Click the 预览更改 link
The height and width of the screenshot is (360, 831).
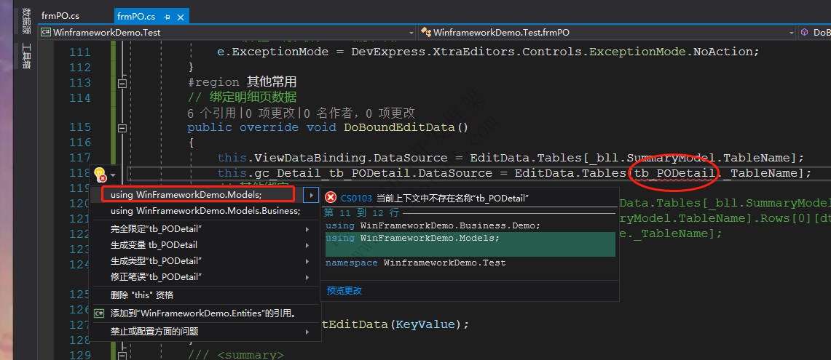click(x=344, y=291)
